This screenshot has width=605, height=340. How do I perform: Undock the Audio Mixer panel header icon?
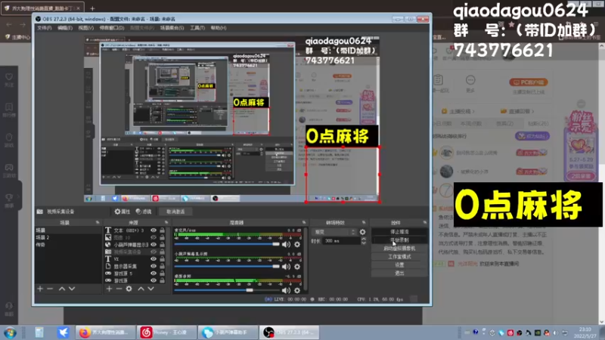pos(304,222)
